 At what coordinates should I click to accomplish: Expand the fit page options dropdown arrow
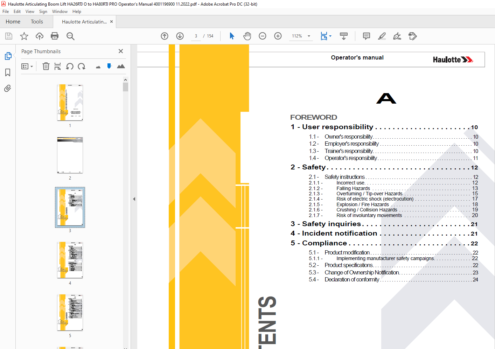click(x=330, y=36)
